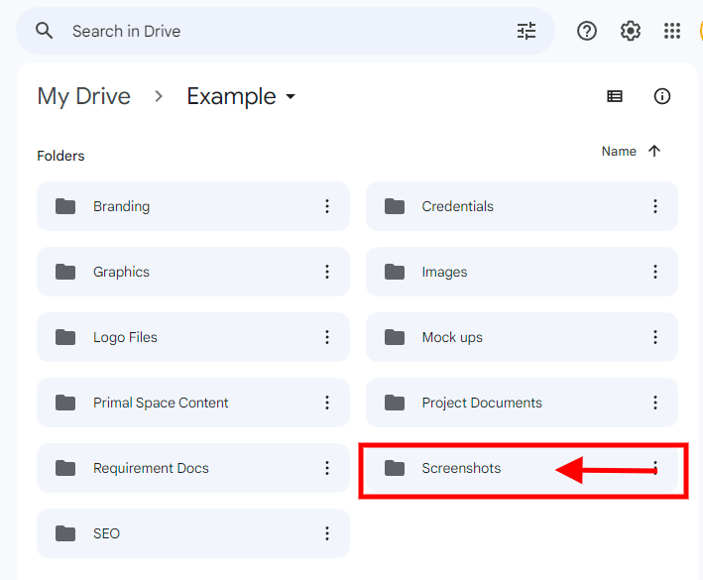Open the Settings gear icon

(631, 31)
